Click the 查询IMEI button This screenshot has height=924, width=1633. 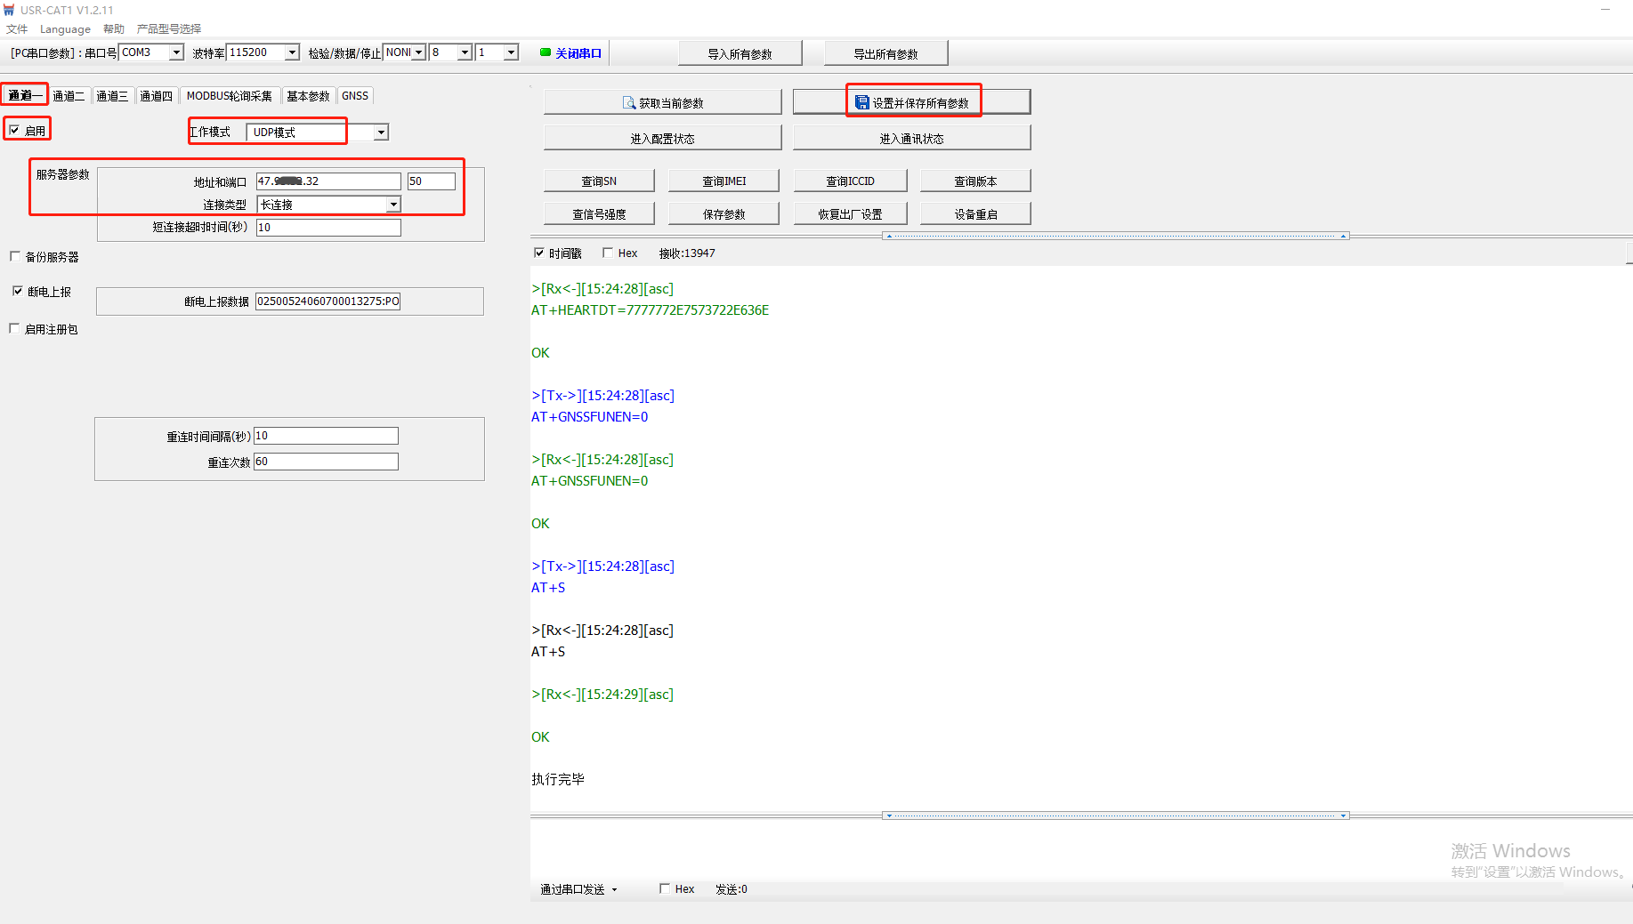(724, 181)
